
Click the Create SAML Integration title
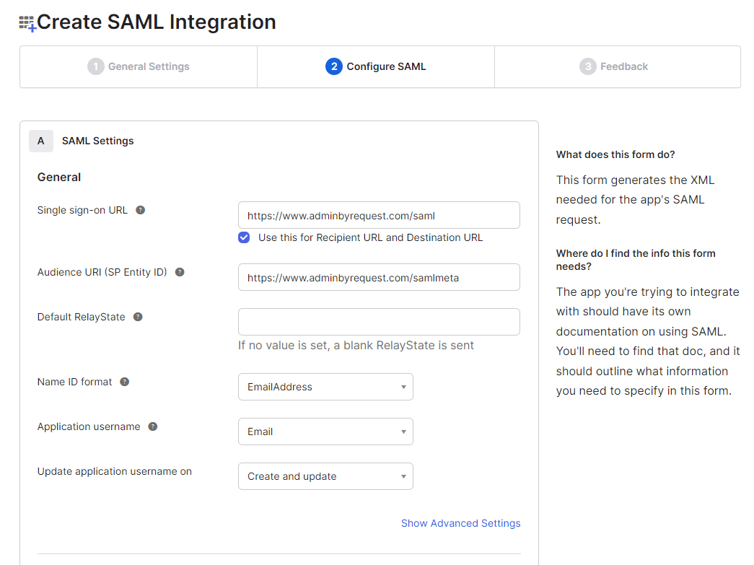pos(157,22)
